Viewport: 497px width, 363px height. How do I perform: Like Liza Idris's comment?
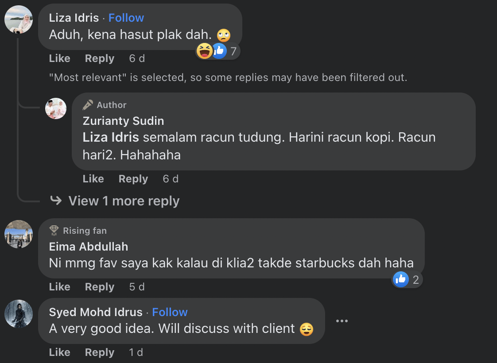59,58
